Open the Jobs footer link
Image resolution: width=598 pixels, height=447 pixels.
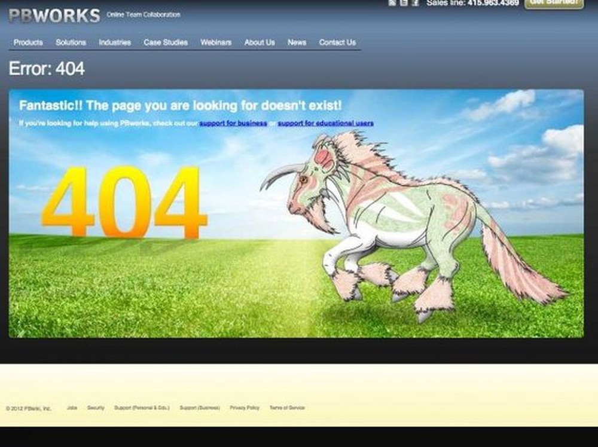tap(72, 408)
